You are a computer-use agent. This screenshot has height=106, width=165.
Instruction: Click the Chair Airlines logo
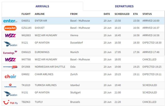(10, 76)
